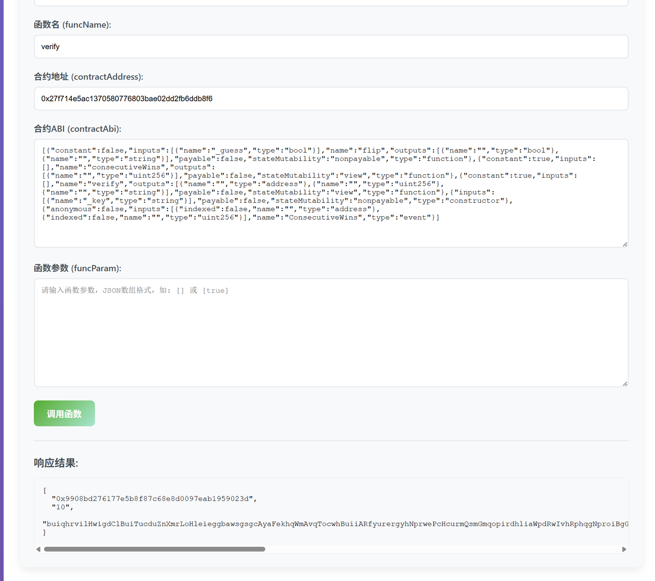655x581 pixels.
Task: Click the 函数名 (funcName) label
Action: point(72,25)
